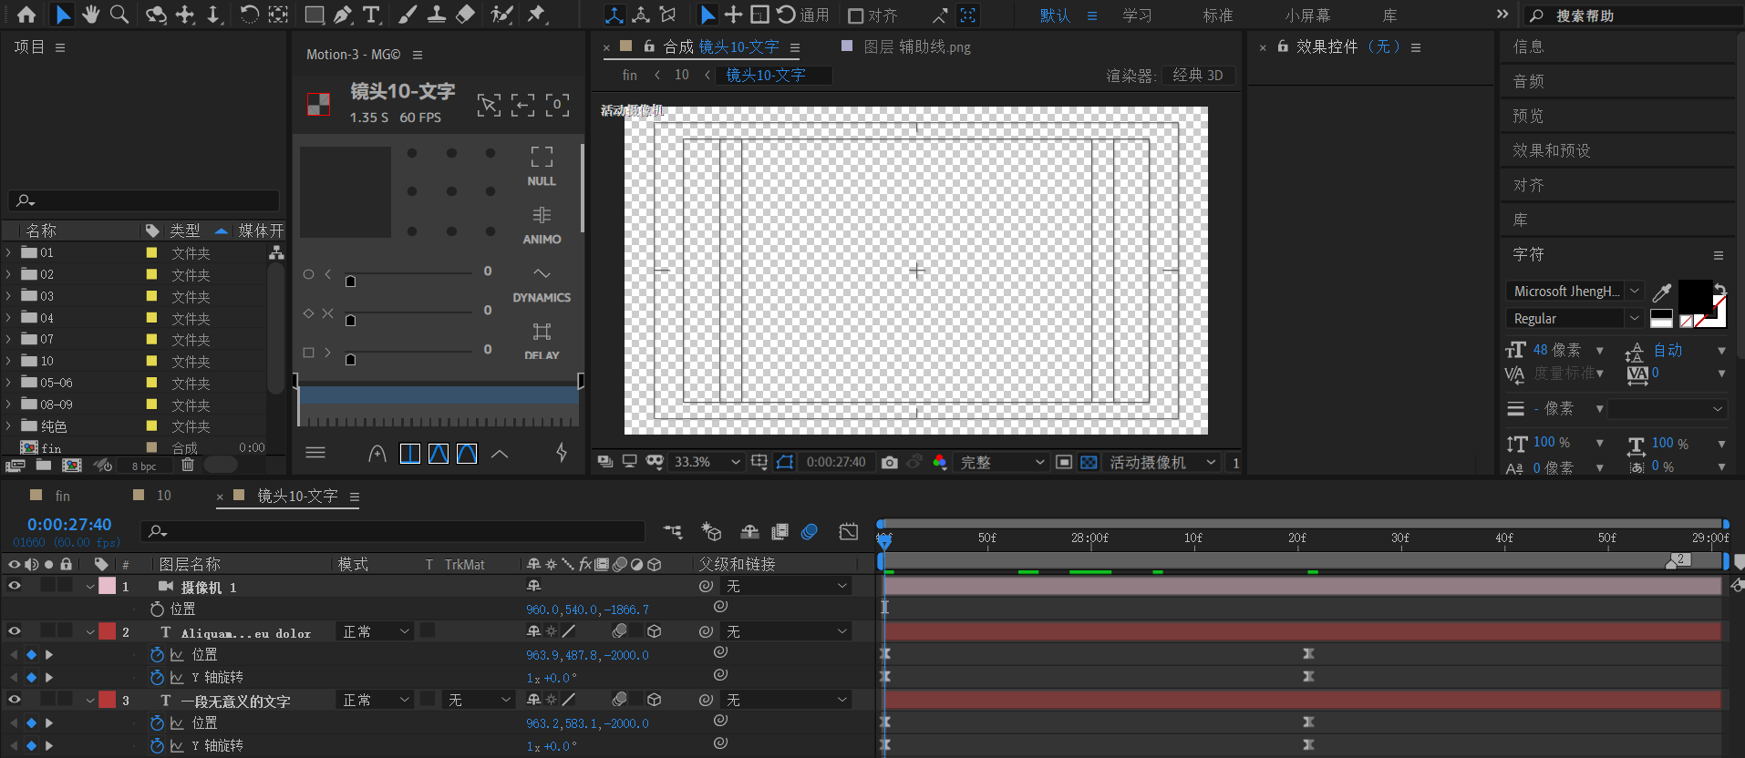
Task: Select the Rectangle shape tool
Action: pos(314,15)
